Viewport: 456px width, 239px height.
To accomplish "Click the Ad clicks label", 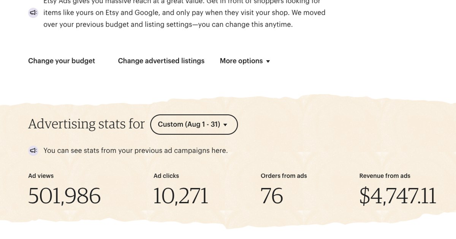I will pyautogui.click(x=166, y=176).
